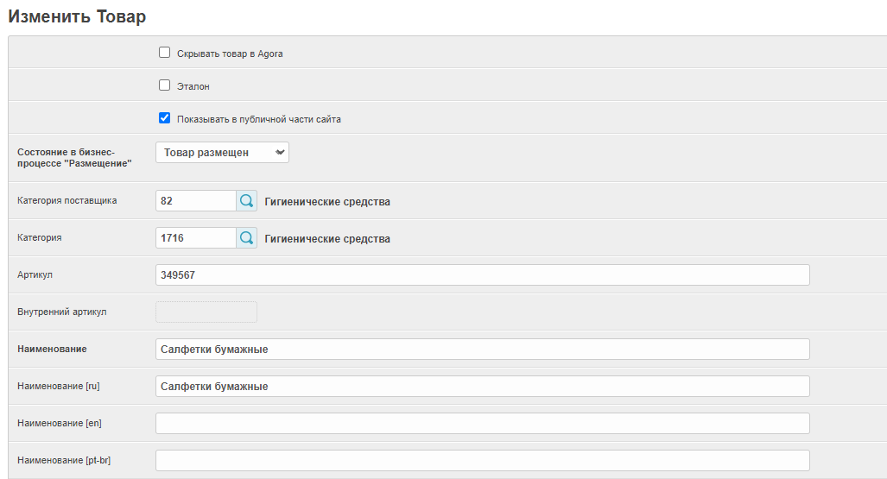The width and height of the screenshot is (887, 479).
Task: Click the empty 'Наименование [pt-br]' field
Action: click(x=482, y=460)
